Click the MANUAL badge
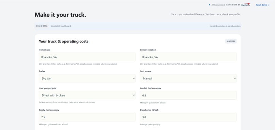Screen dimensions: 275x130 [x=231, y=41]
